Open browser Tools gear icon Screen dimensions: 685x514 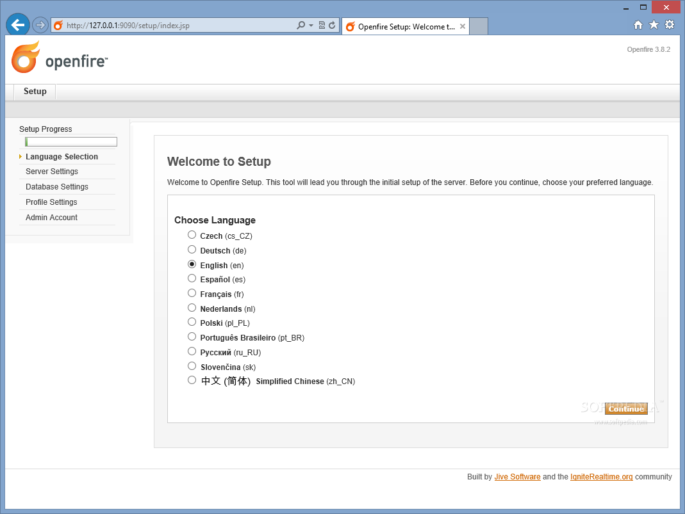pyautogui.click(x=669, y=25)
